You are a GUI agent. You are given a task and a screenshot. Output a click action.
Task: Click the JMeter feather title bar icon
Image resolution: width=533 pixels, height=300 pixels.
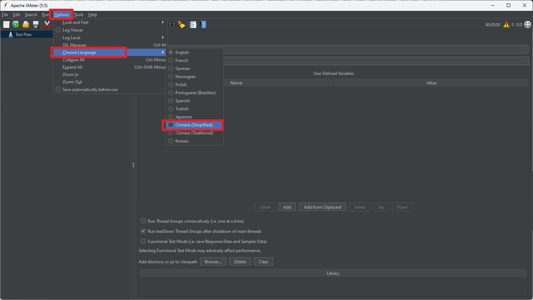pyautogui.click(x=6, y=5)
